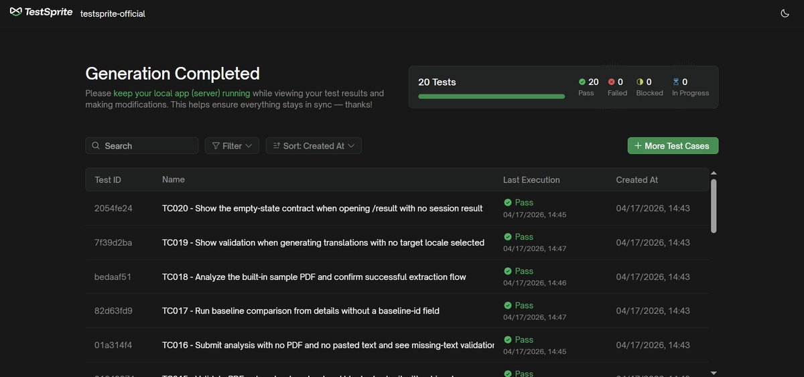Click the table scrollbar thumb

pyautogui.click(x=714, y=206)
